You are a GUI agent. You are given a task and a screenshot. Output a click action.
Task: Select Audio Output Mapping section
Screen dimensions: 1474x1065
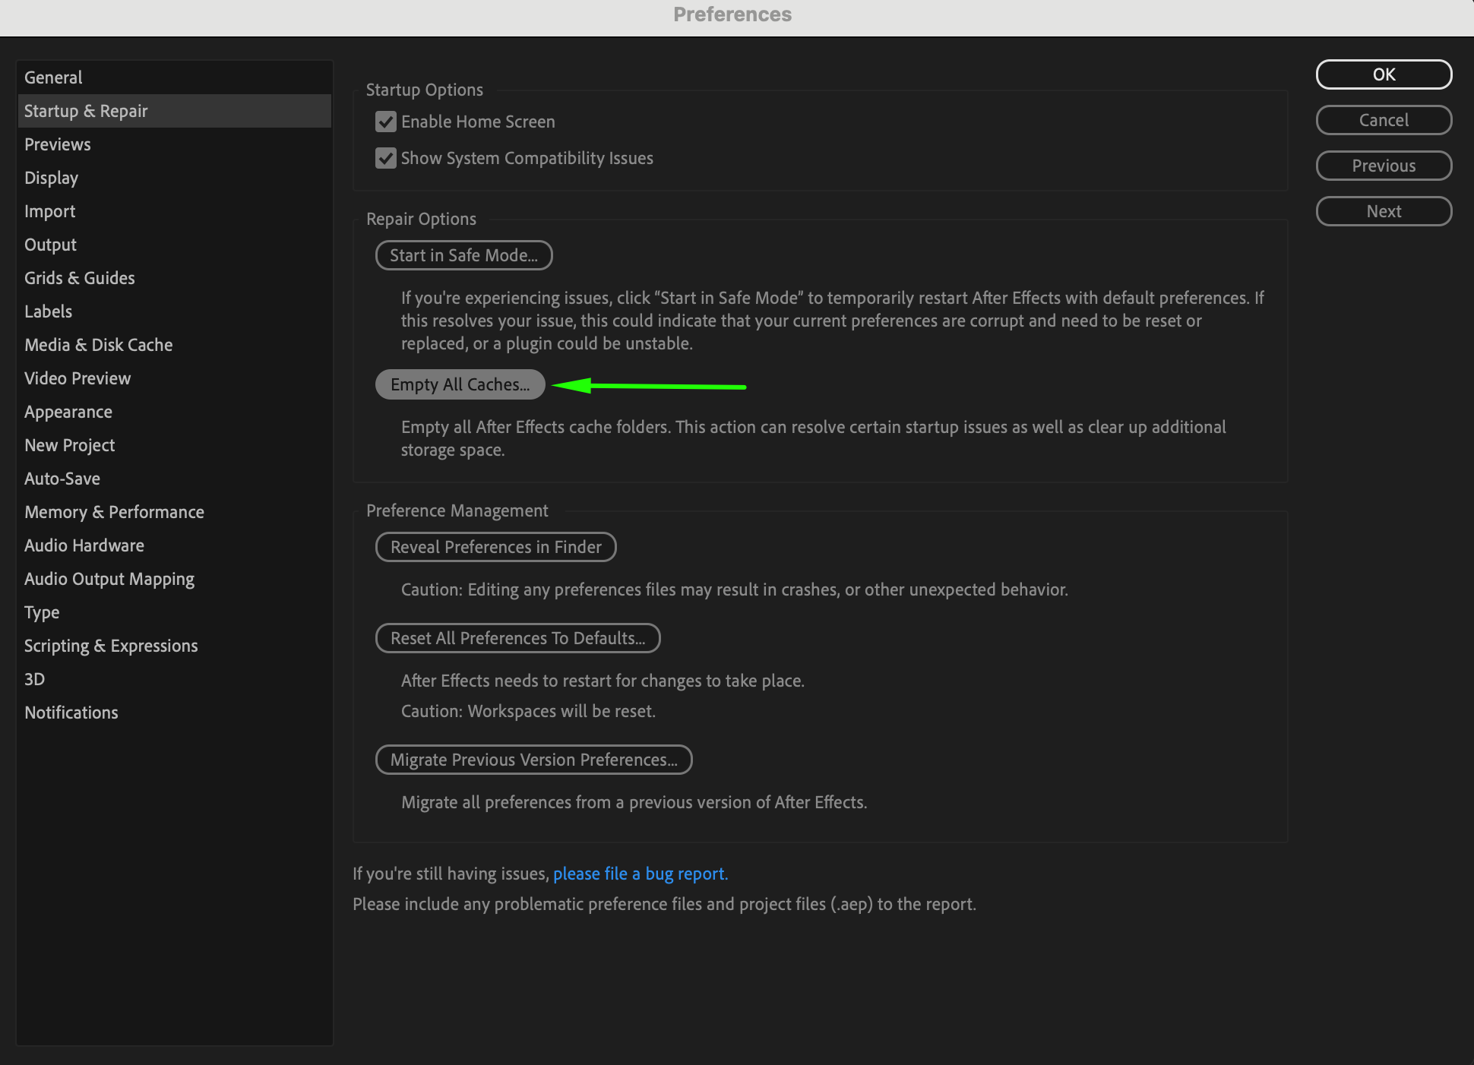click(109, 579)
